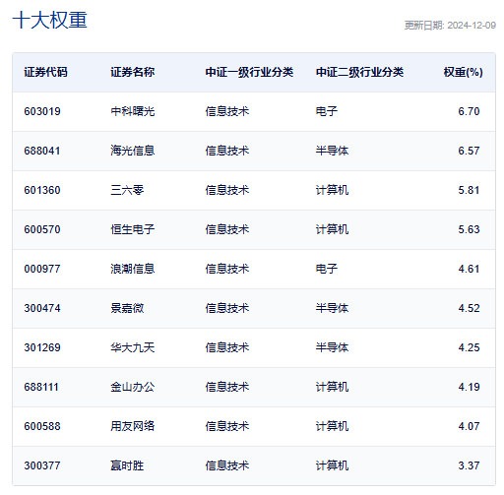
Task: Click 半导体 in the 301269 row
Action: click(332, 347)
